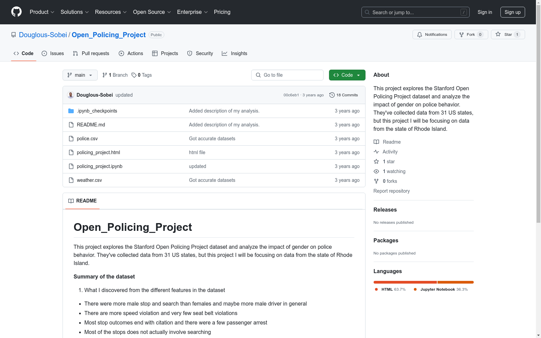Click the GitHub logo icon

tap(16, 12)
